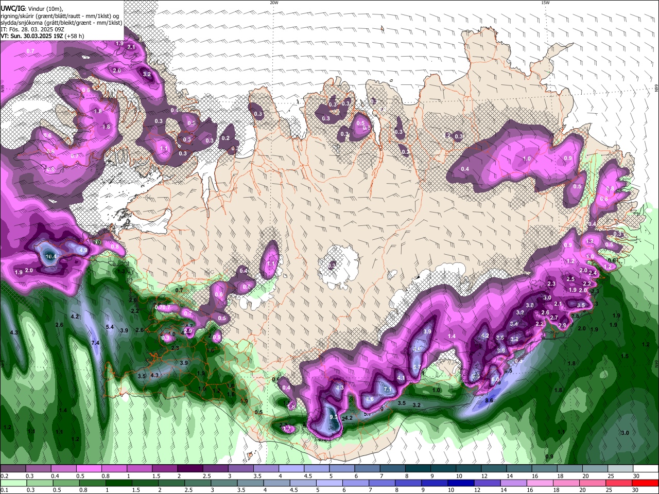
Task: Click the snow-scale swatch labeled 0.2
Action: (13, 468)
